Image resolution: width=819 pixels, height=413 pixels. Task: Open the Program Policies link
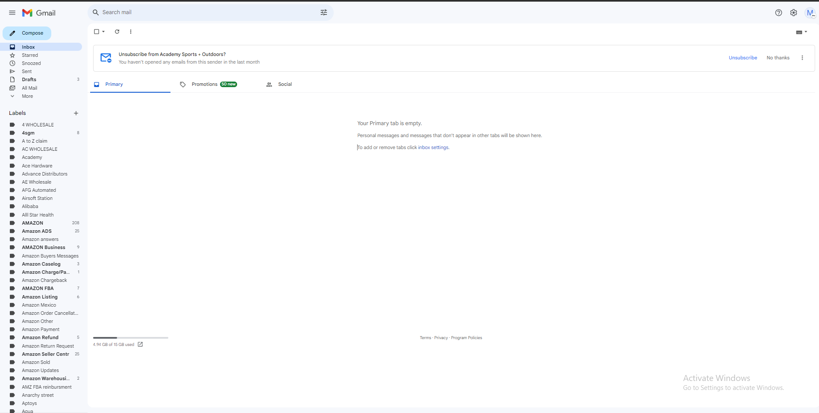[467, 338]
